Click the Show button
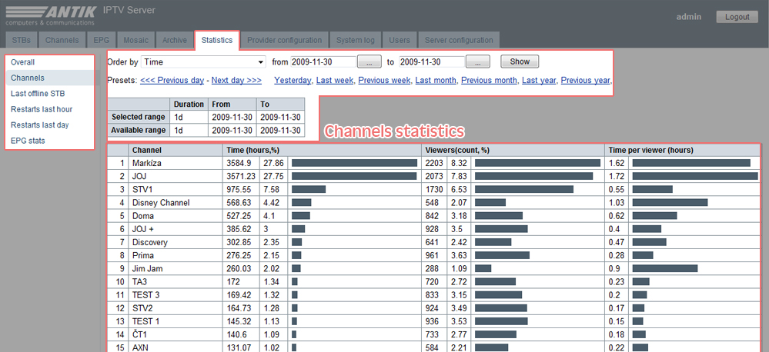Image resolution: width=769 pixels, height=352 pixels. click(x=520, y=61)
